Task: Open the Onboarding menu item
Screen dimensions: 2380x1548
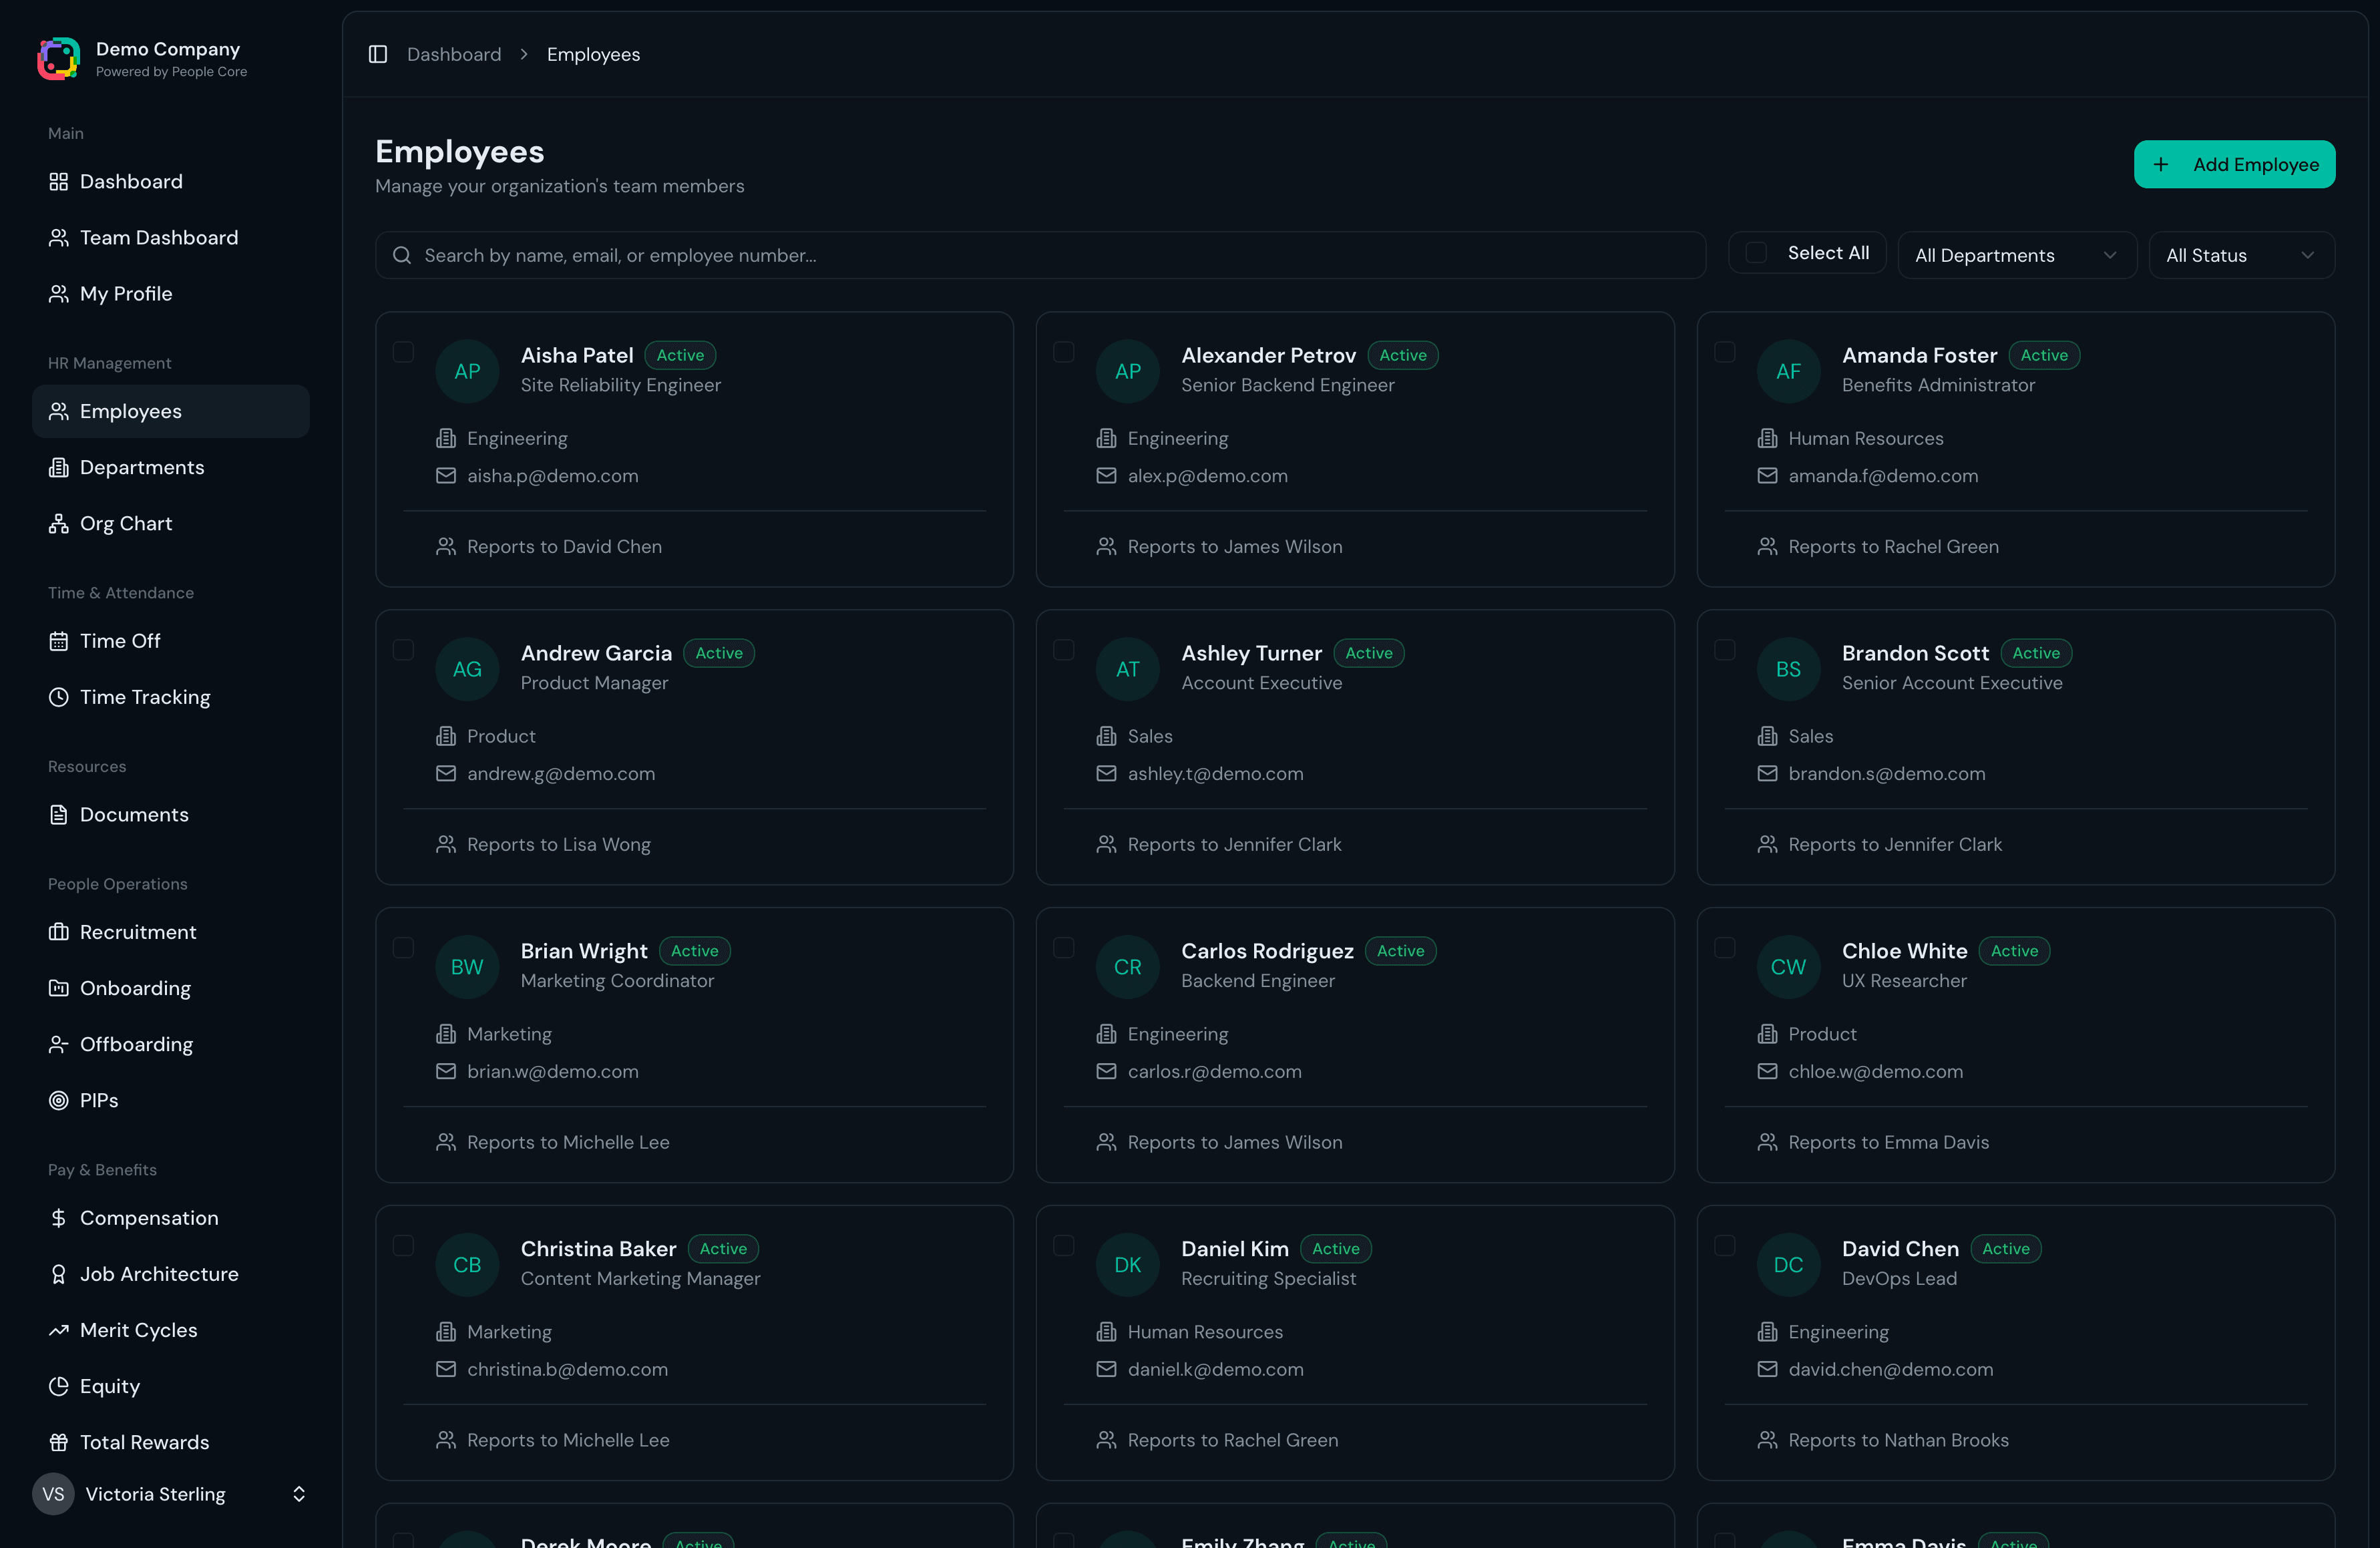Action: [135, 988]
